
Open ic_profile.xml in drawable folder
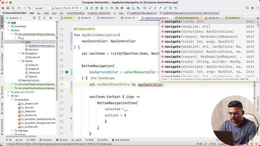coord(28,127)
